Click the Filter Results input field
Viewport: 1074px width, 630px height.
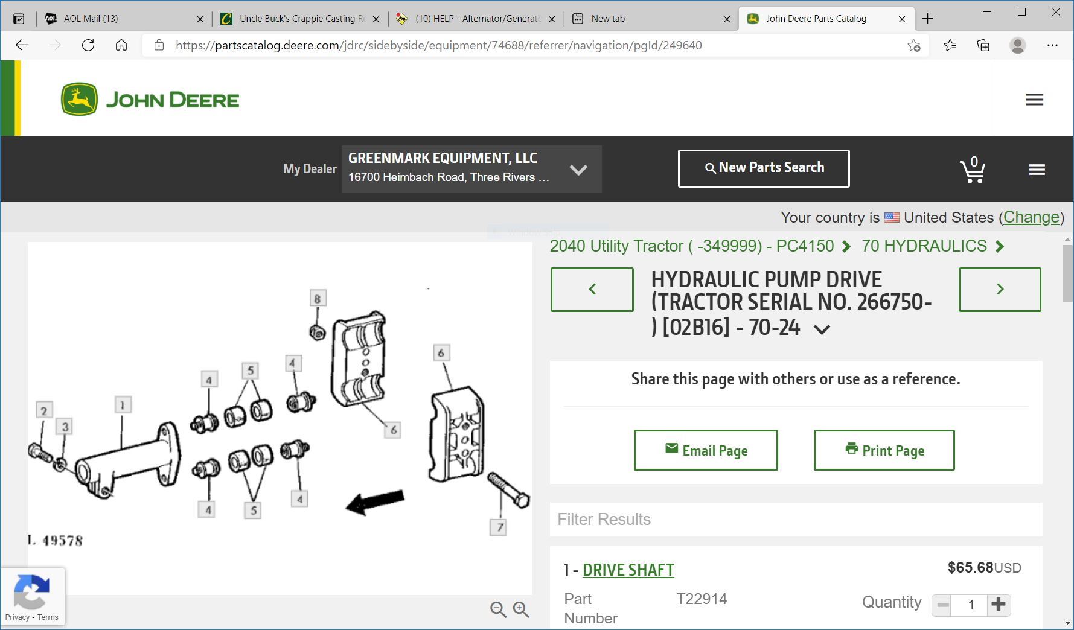[x=795, y=520]
